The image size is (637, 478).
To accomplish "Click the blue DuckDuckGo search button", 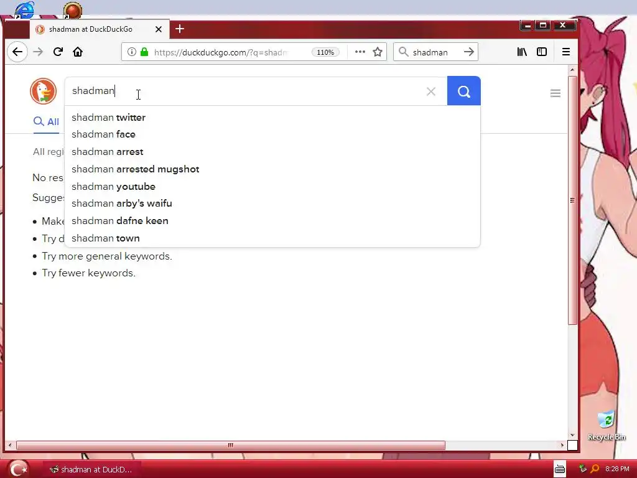I will click(463, 91).
